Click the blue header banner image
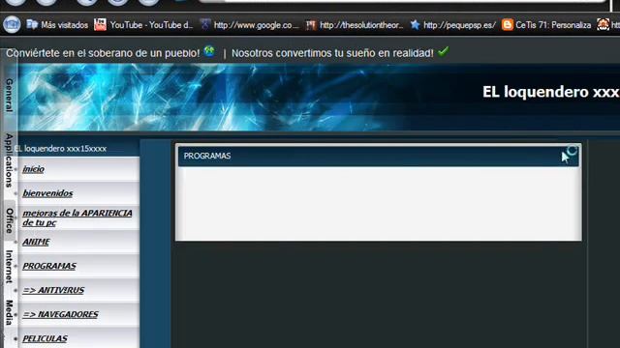The width and height of the screenshot is (620, 348). point(319,98)
